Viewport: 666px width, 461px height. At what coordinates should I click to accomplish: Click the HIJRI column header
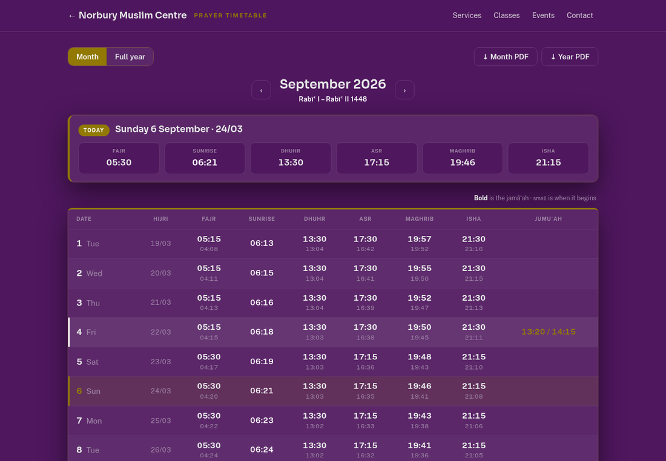pyautogui.click(x=160, y=218)
